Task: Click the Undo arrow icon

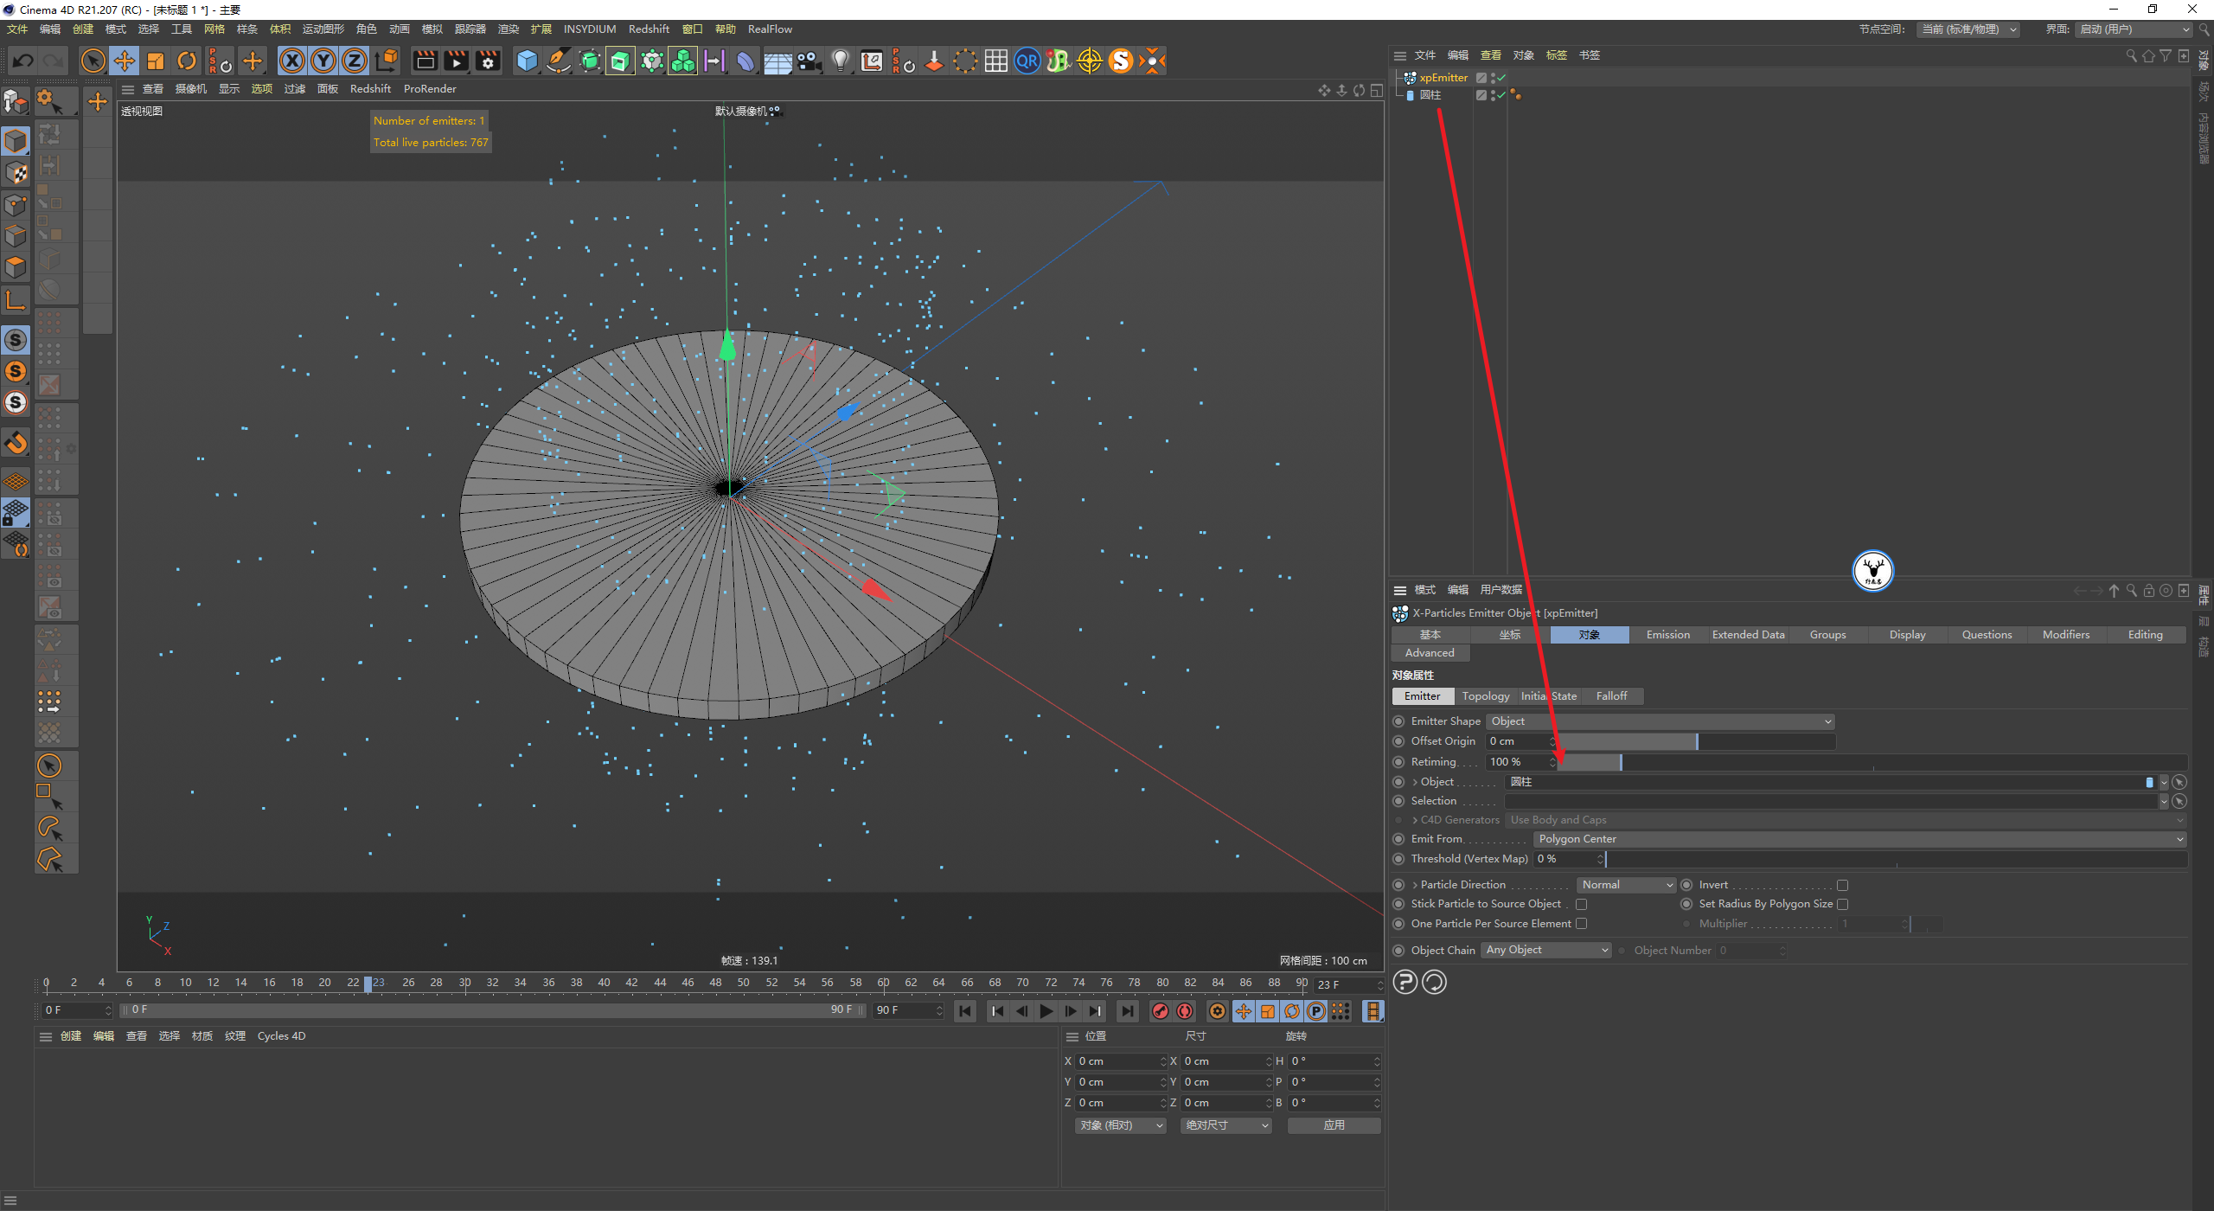Action: point(23,61)
